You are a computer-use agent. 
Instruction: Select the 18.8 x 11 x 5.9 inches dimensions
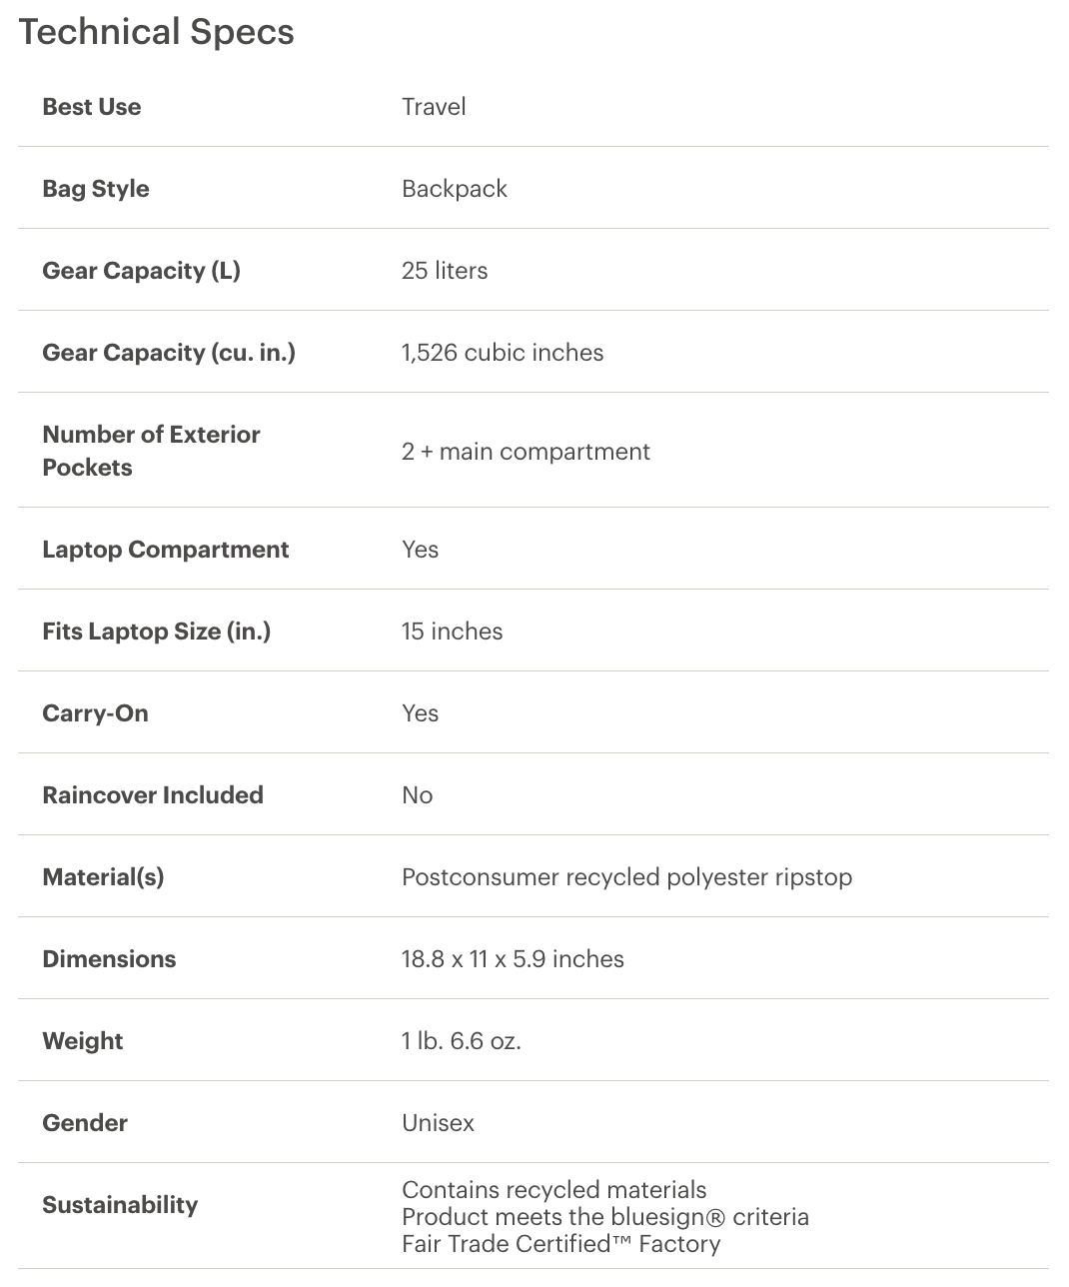[513, 959]
